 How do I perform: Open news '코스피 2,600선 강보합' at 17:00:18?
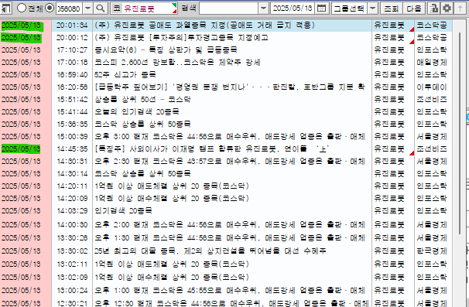(177, 63)
